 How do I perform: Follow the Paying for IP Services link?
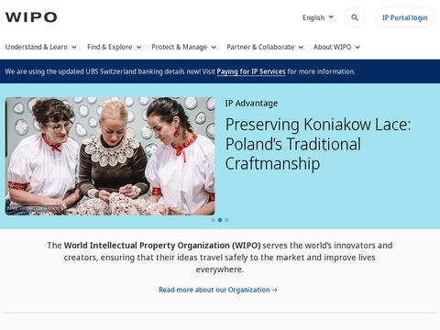pos(251,71)
